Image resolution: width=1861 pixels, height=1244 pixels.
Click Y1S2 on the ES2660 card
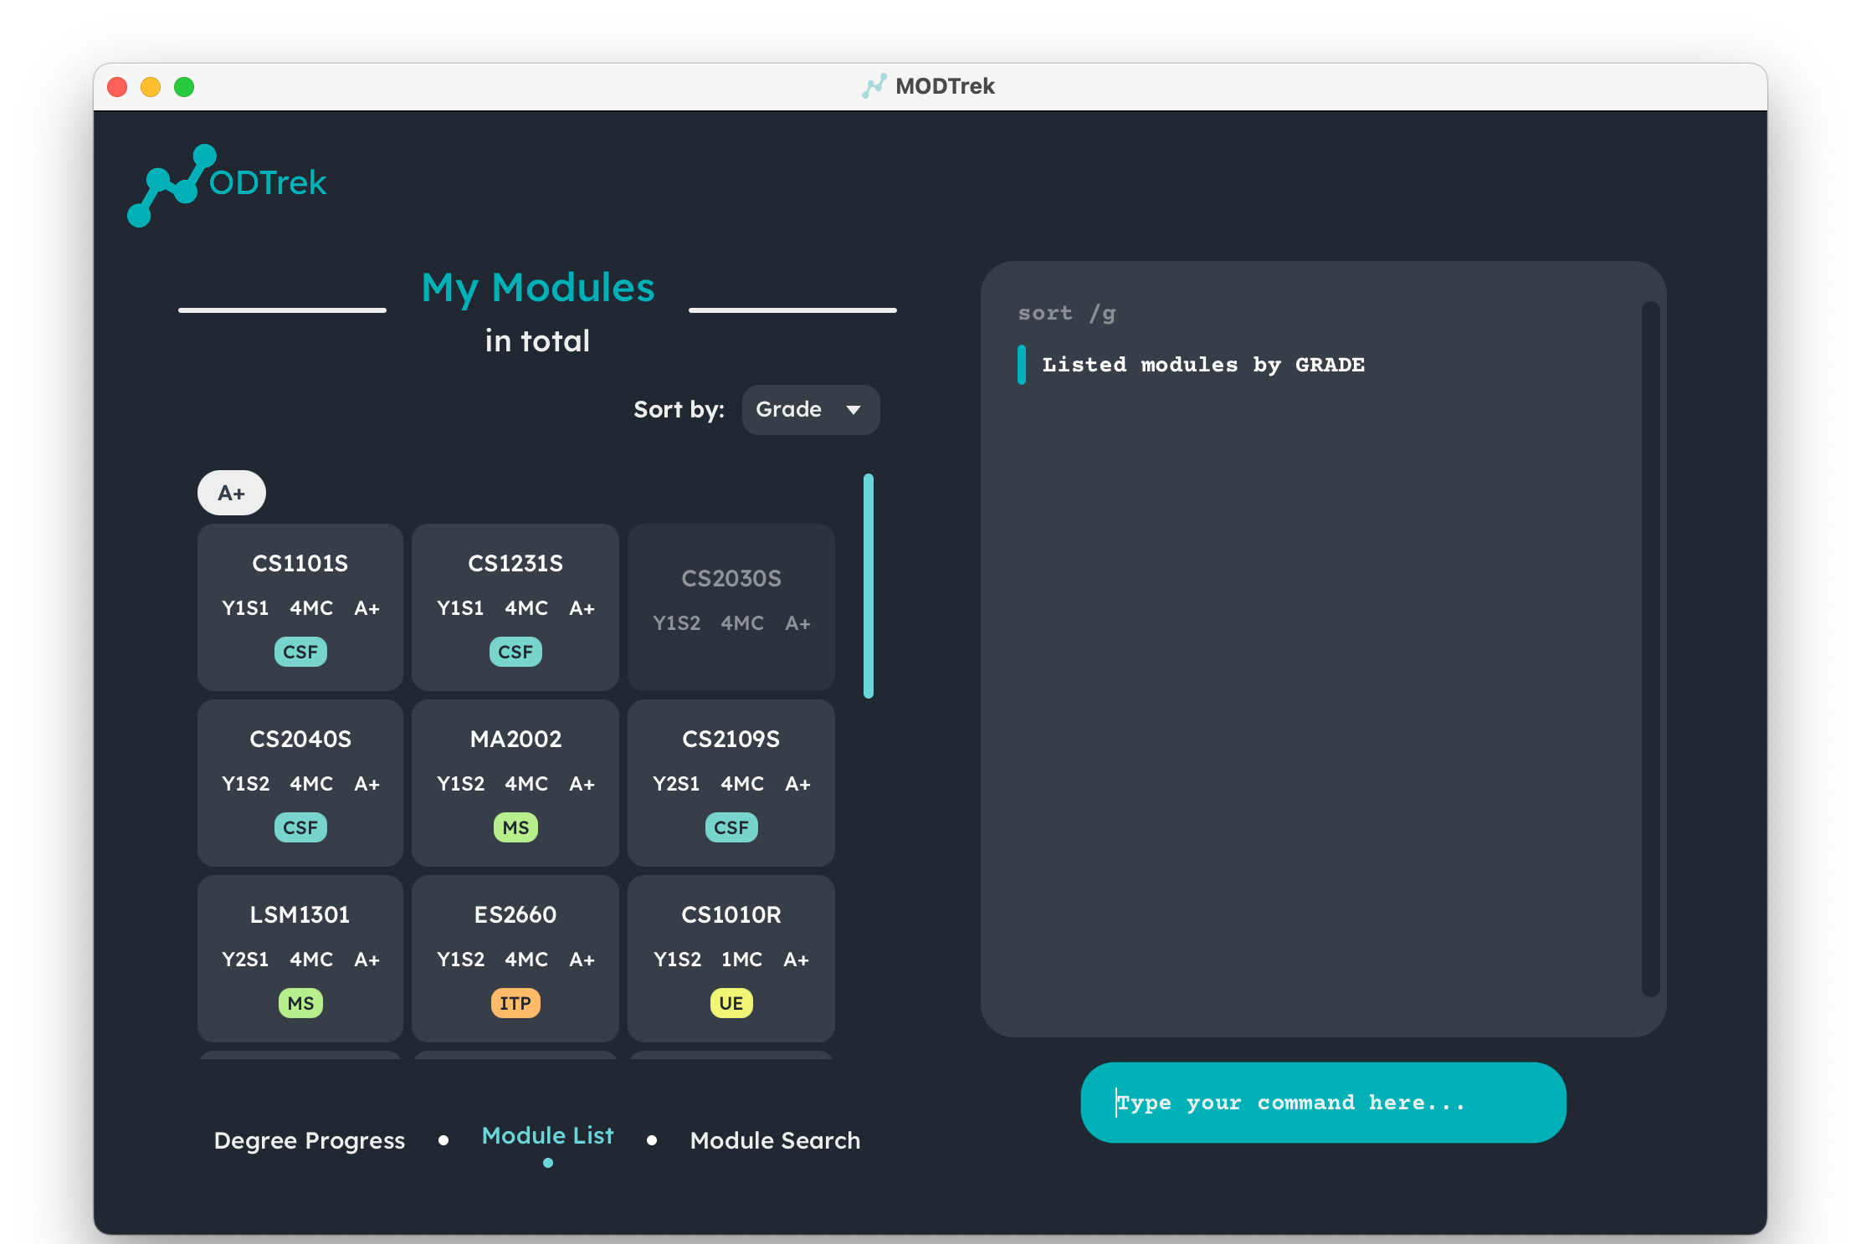pos(461,960)
